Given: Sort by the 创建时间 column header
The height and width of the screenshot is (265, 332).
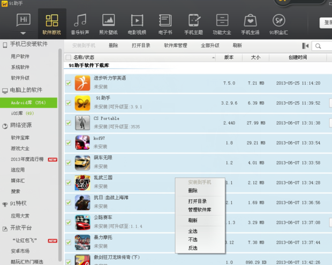Looking at the screenshot, I should tap(298, 57).
